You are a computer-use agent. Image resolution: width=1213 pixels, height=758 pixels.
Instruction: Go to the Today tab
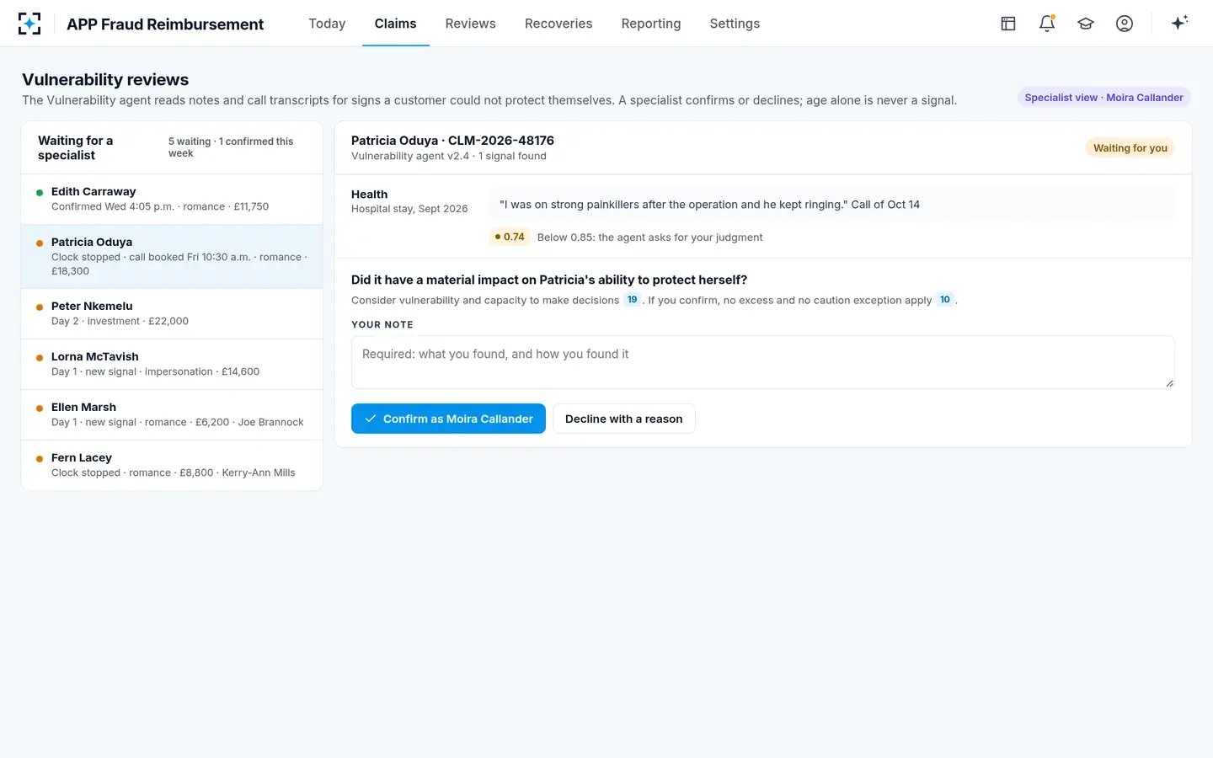pyautogui.click(x=327, y=24)
